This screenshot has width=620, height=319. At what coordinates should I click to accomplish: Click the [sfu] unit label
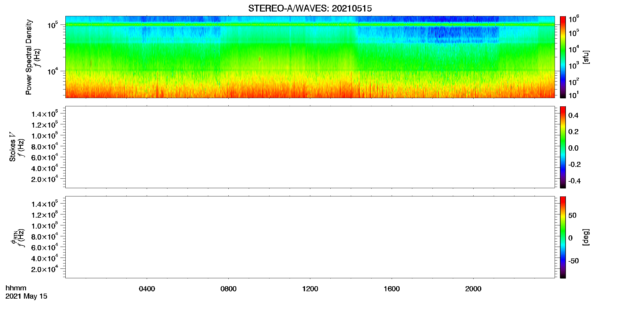pos(586,57)
